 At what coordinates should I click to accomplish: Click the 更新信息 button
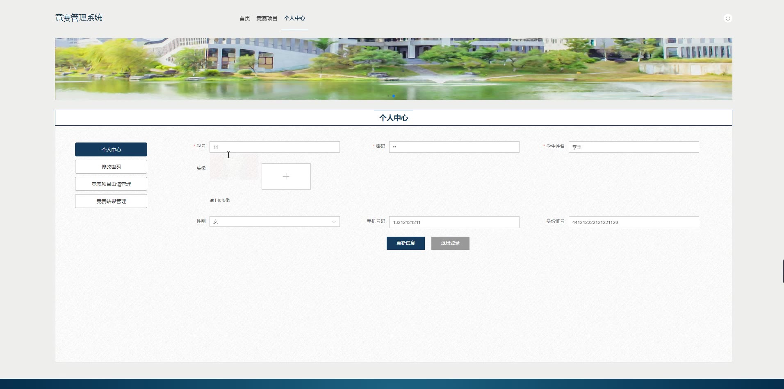(406, 243)
